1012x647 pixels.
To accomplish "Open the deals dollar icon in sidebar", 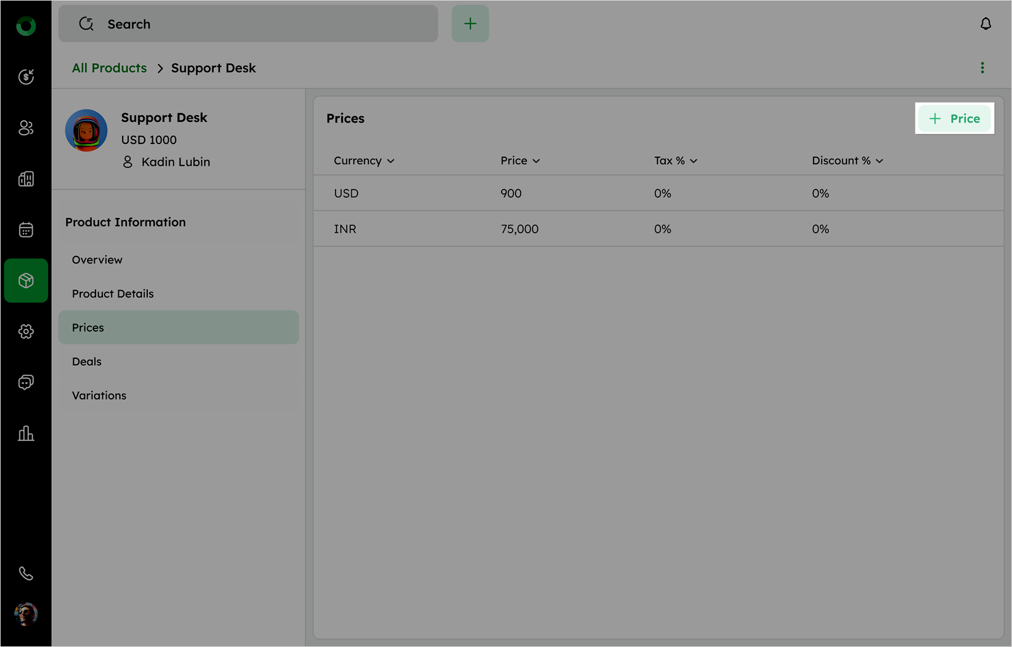I will [26, 77].
